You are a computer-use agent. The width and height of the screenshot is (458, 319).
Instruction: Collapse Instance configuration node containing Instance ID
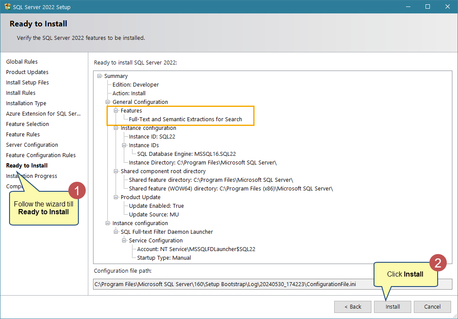(x=116, y=128)
